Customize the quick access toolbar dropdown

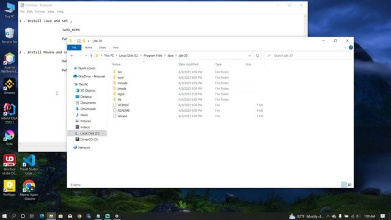(88, 41)
